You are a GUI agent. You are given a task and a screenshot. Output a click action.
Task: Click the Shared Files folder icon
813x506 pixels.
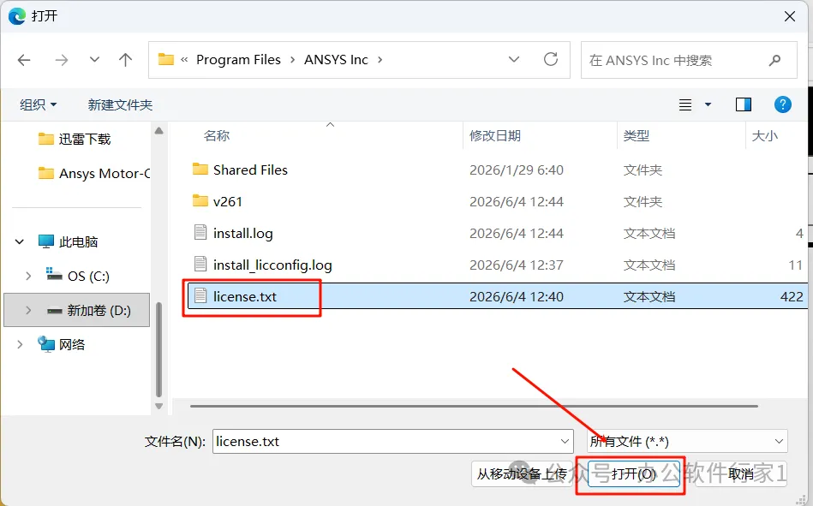coord(200,169)
